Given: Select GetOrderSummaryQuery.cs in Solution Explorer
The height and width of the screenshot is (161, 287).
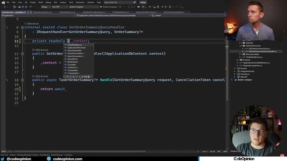Looking at the screenshot, I should (259, 49).
